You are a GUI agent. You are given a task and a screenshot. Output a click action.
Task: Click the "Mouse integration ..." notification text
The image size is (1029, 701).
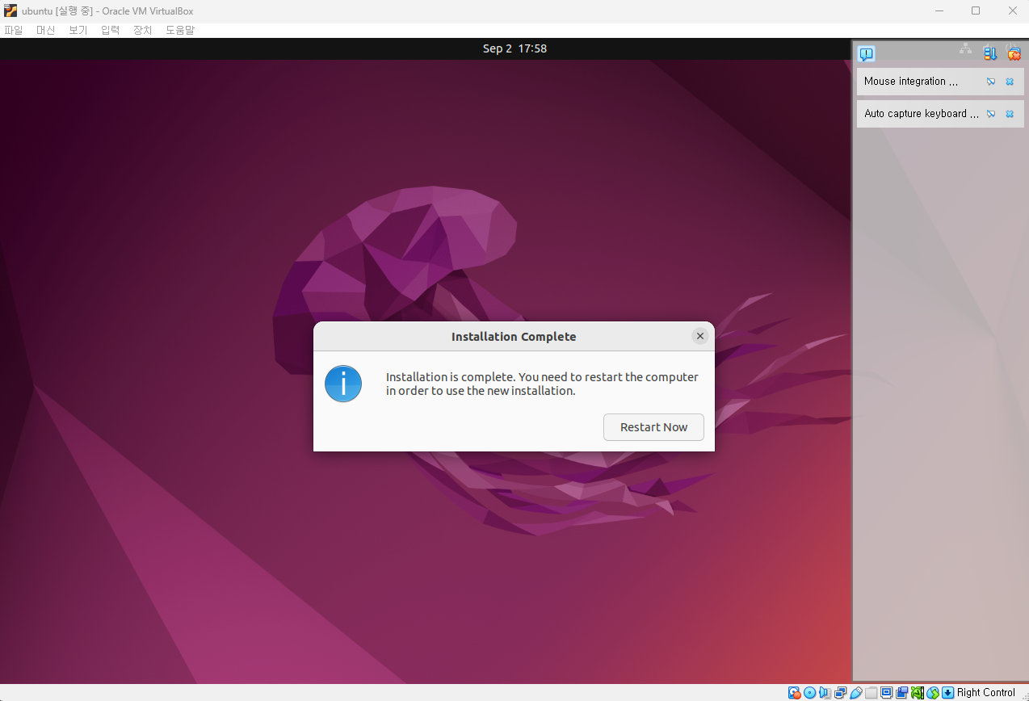point(911,82)
